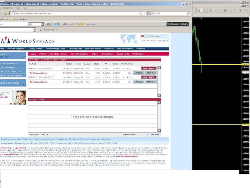Image resolution: width=250 pixels, height=188 pixels.
Task: Open the Deposit Funds tab
Action: pyautogui.click(x=123, y=54)
